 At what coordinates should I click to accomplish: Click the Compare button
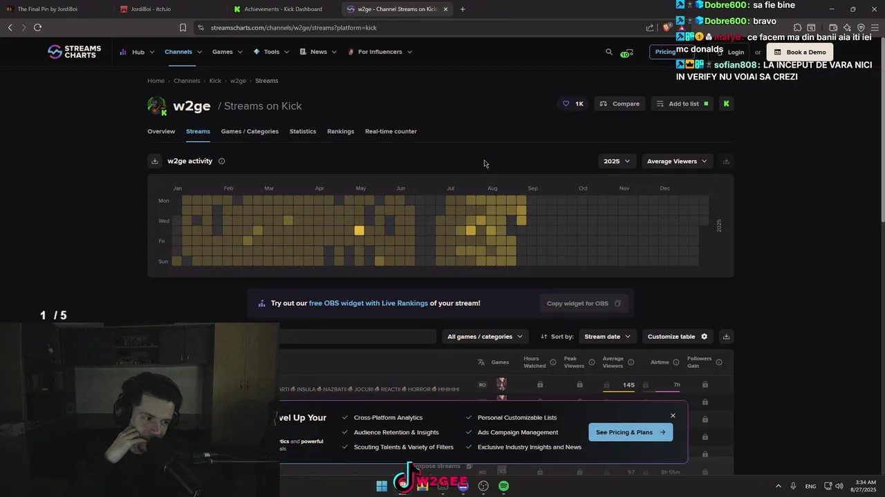[619, 104]
